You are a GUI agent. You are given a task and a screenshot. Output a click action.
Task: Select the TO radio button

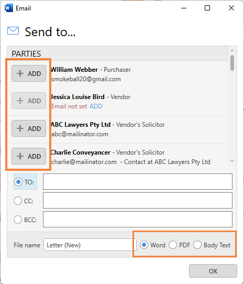18,182
